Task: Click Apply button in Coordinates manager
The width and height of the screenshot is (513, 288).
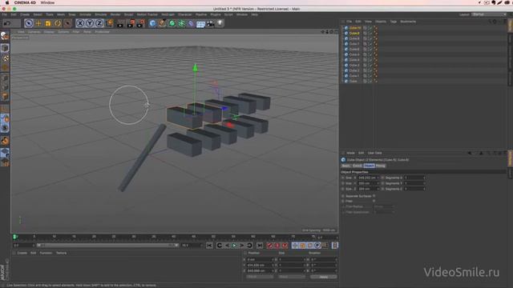Action: point(323,277)
